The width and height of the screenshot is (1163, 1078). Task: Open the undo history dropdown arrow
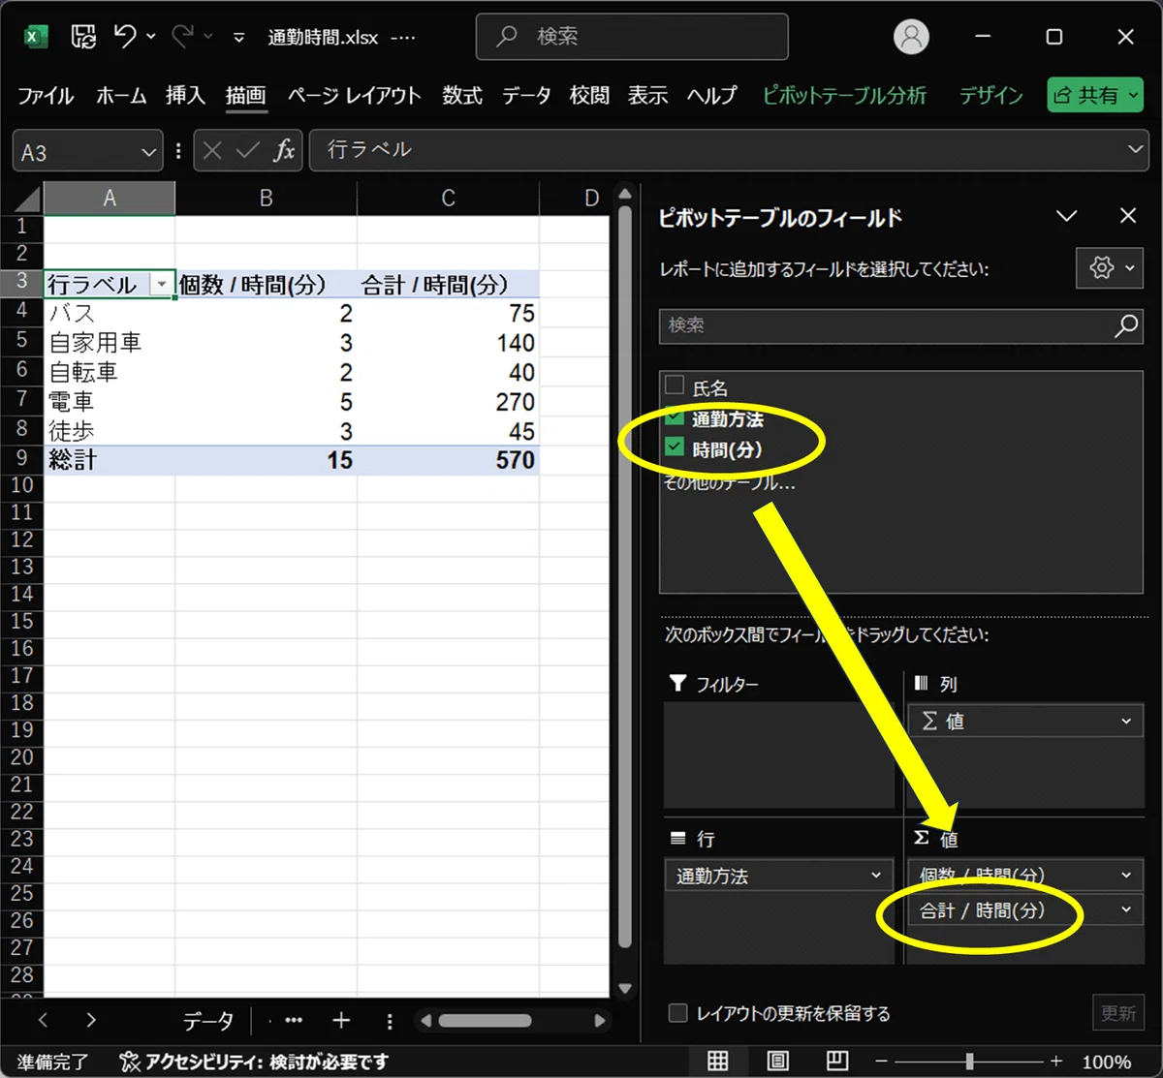151,37
